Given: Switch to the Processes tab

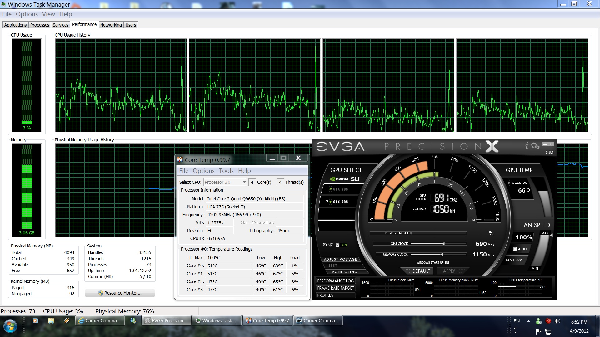Looking at the screenshot, I should pos(40,25).
